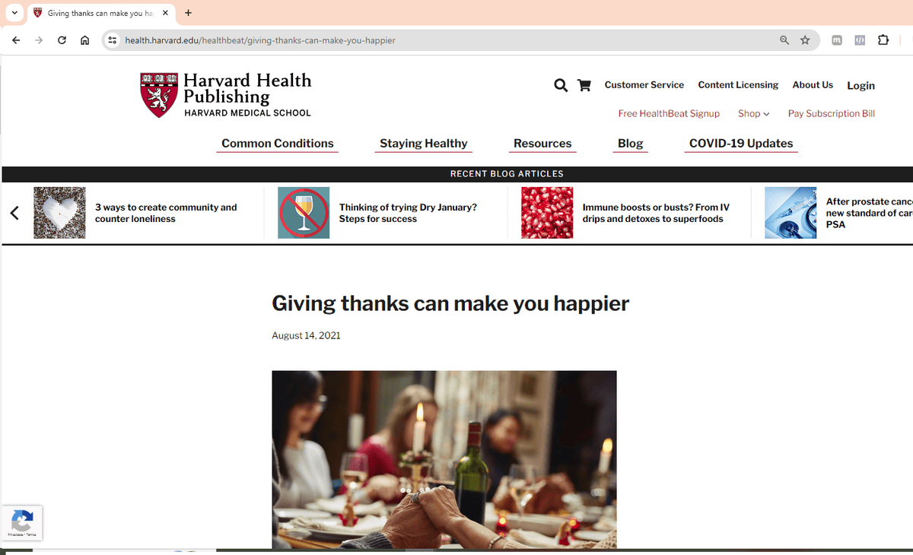Show previous blog articles with the left chevron

[x=14, y=213]
